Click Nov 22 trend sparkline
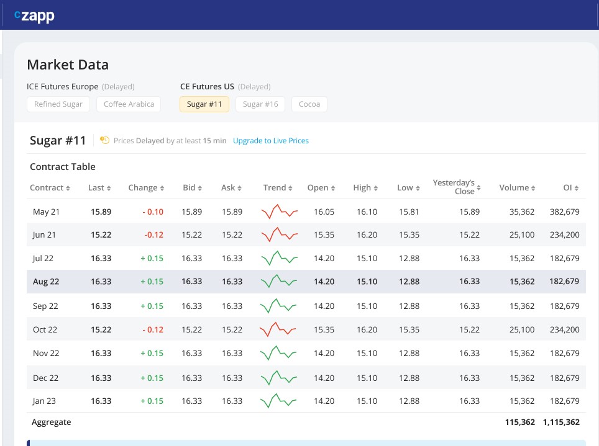The image size is (599, 446). pos(278,354)
